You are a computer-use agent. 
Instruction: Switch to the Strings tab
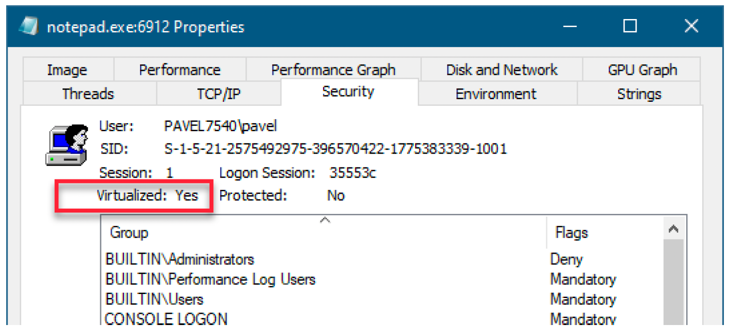tap(639, 93)
